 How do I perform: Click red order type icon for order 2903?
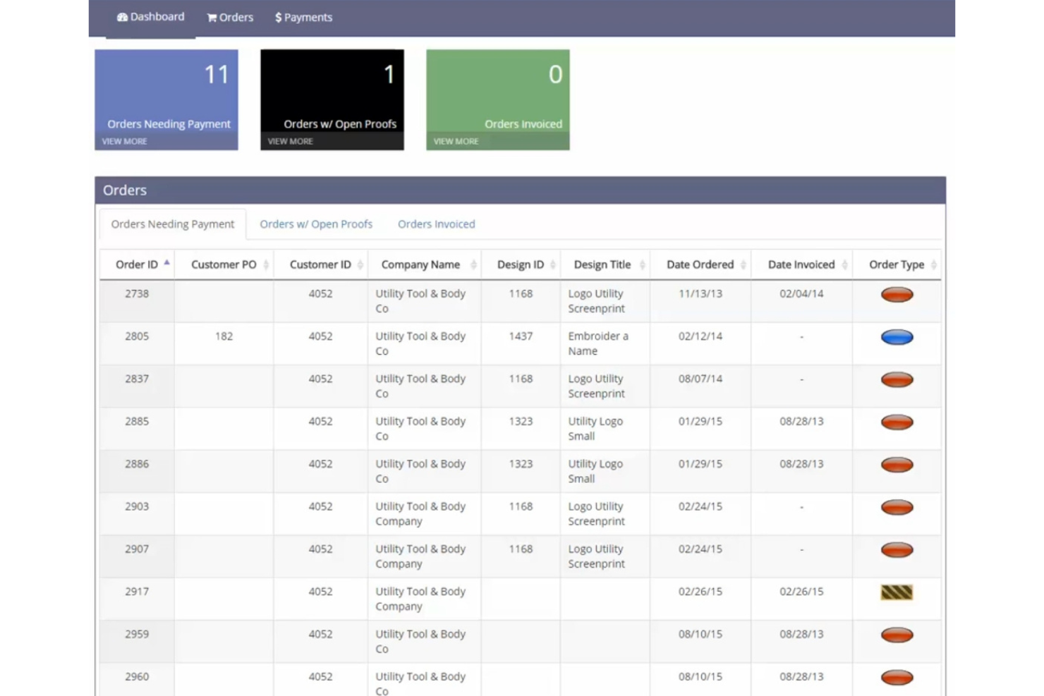pyautogui.click(x=897, y=508)
